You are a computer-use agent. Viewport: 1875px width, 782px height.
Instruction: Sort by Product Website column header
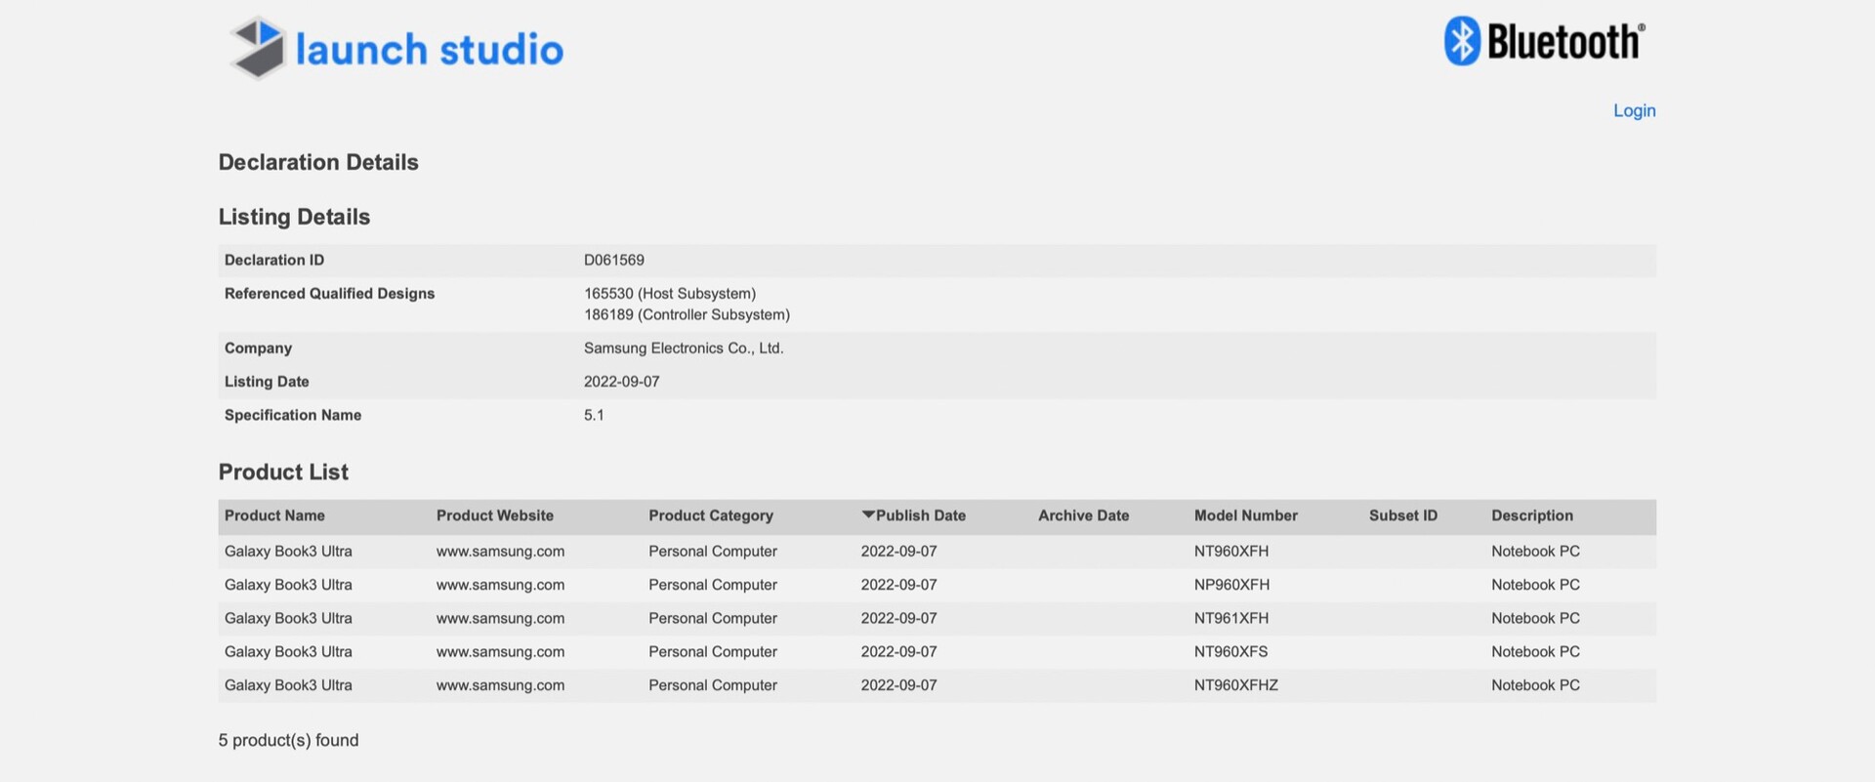494,515
